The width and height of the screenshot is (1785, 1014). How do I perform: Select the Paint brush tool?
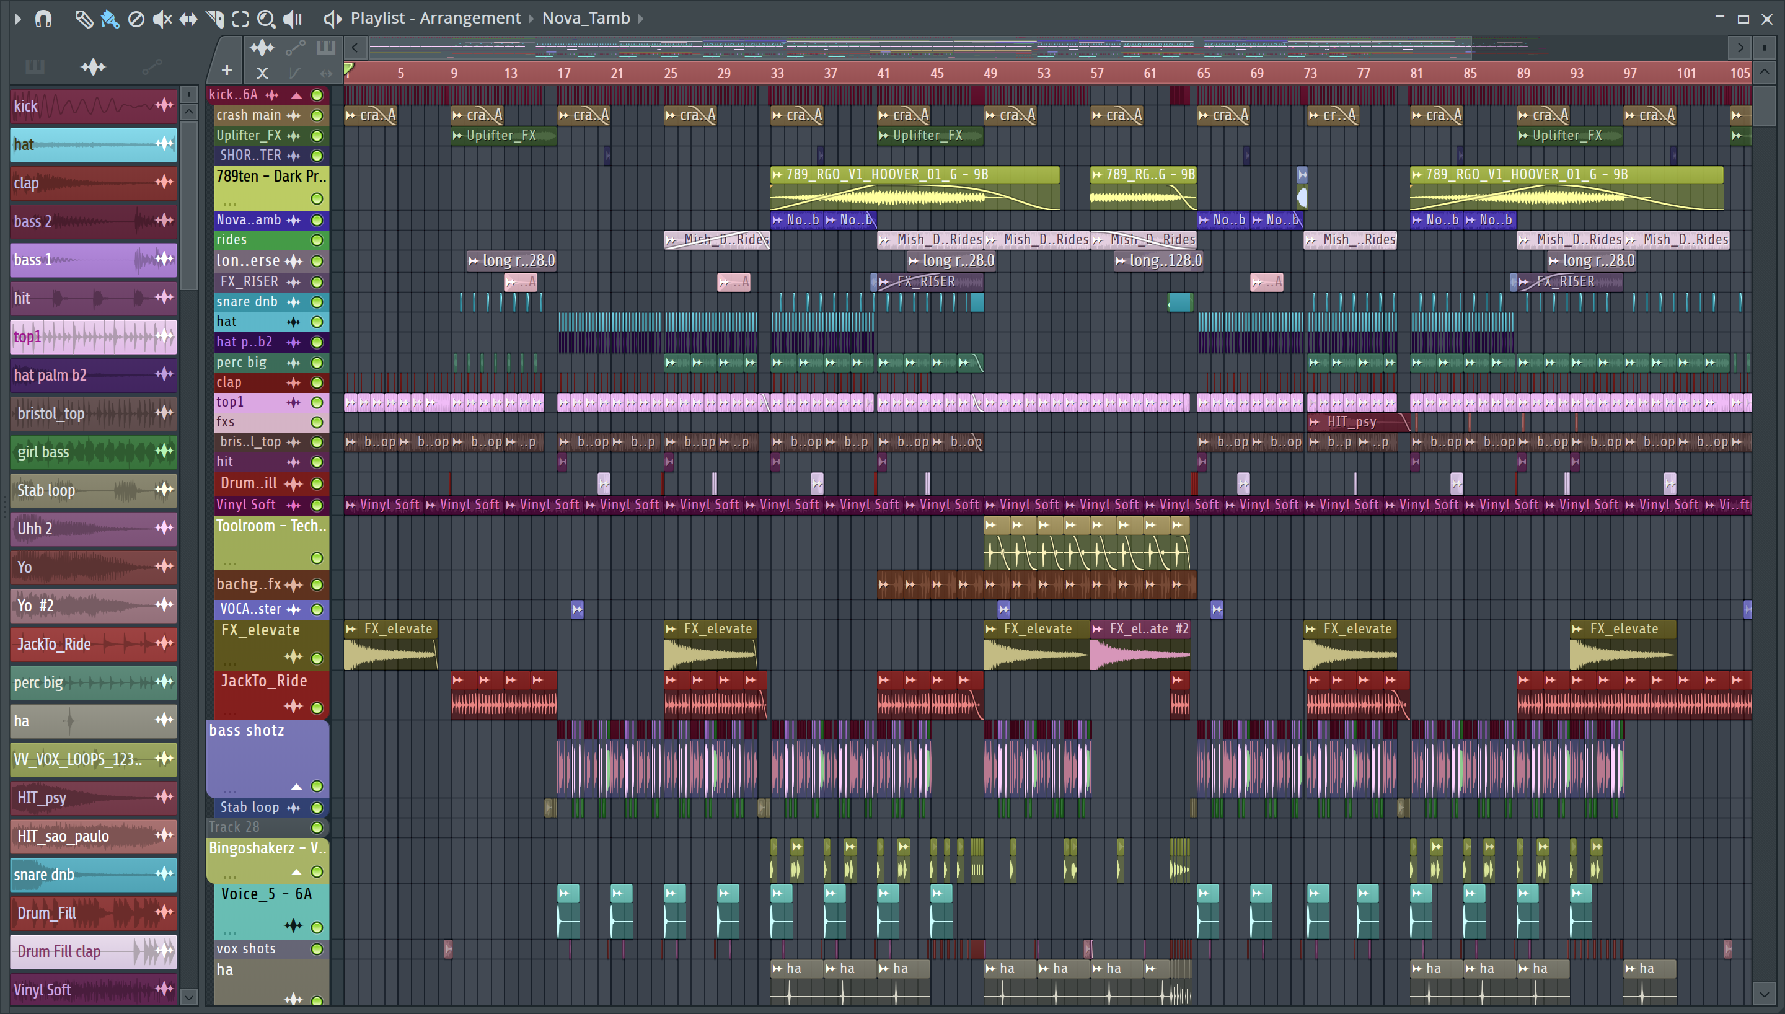pyautogui.click(x=110, y=19)
